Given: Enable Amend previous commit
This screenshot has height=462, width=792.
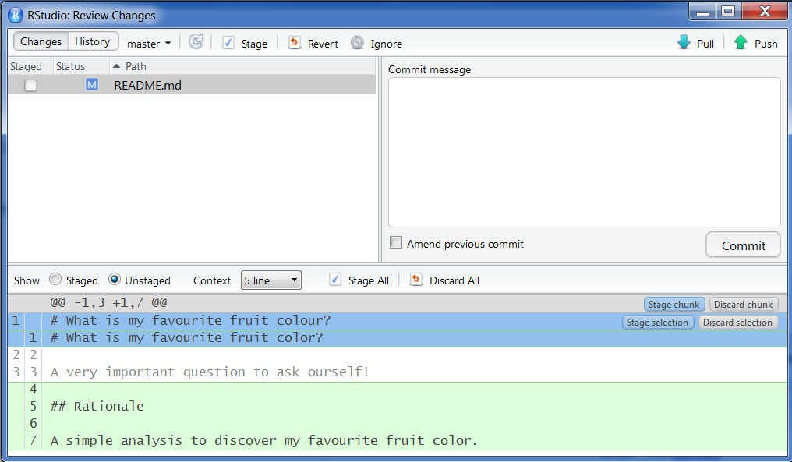Looking at the screenshot, I should [396, 242].
